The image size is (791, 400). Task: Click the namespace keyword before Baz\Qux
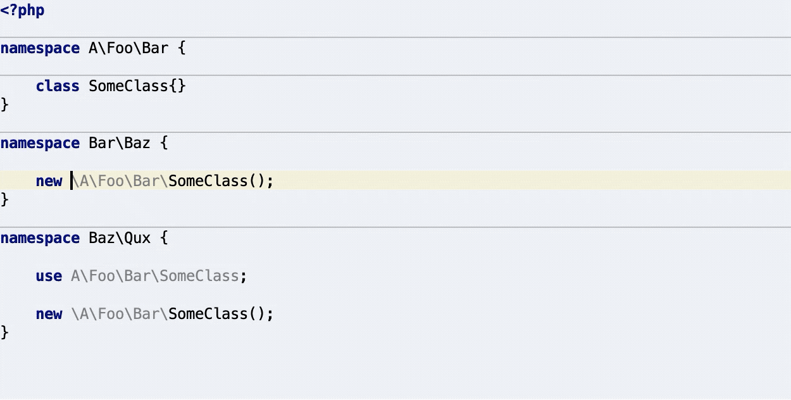point(40,239)
